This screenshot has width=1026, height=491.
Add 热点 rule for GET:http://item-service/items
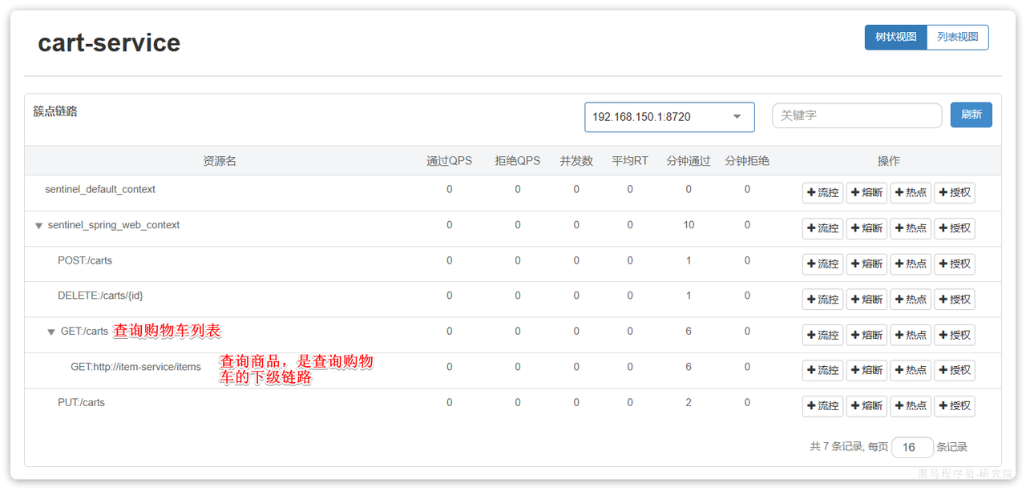tap(911, 370)
